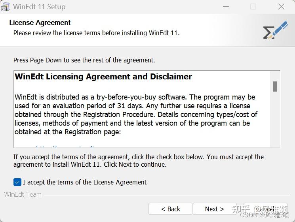Click the 'If you accept the terms' instruction text
This screenshot has width=295, height=222.
[x=138, y=160]
